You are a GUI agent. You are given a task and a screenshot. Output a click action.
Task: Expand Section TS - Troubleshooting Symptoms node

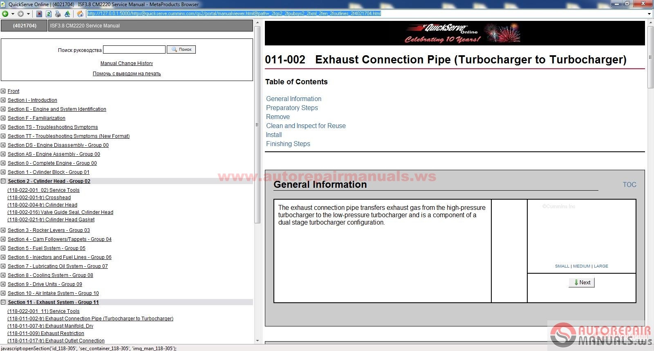[x=3, y=127]
